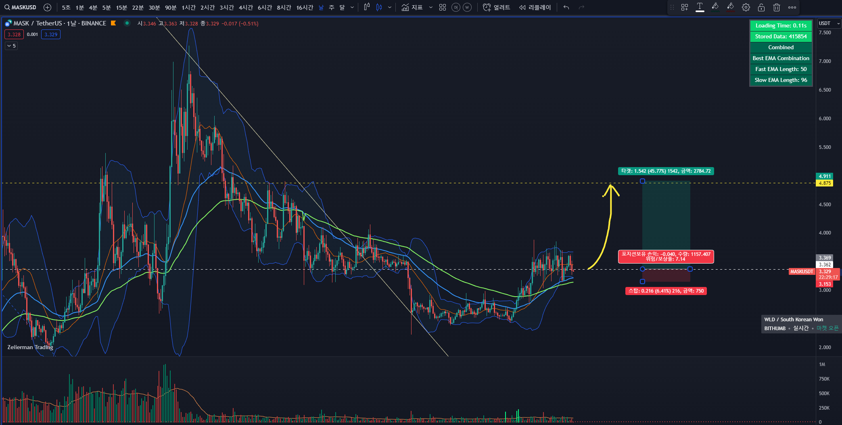Click the yellow 4.875 price axis label

(825, 183)
